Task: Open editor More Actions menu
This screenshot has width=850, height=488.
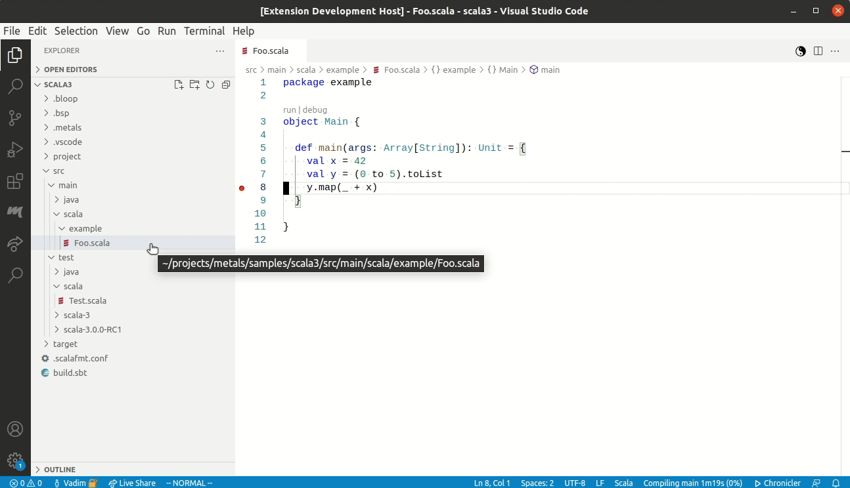Action: click(x=836, y=51)
